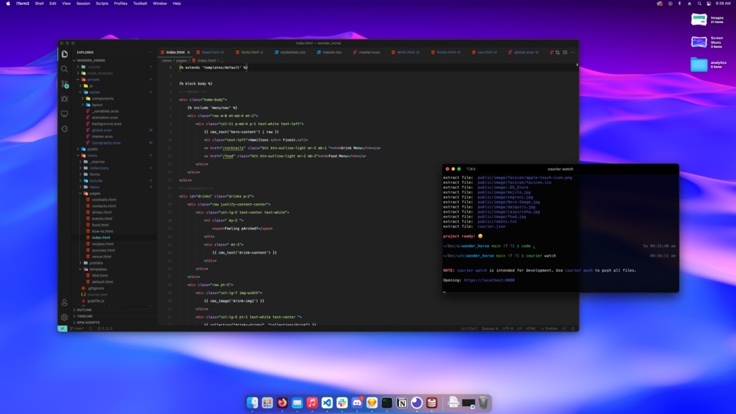Open the Source Control icon in the sidebar
736x414 pixels.
[65, 83]
